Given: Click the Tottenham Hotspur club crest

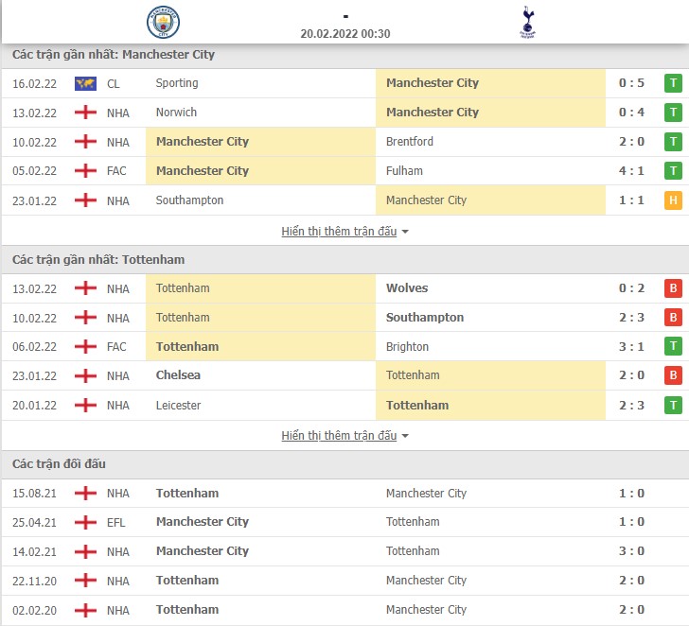Looking at the screenshot, I should pos(528,22).
